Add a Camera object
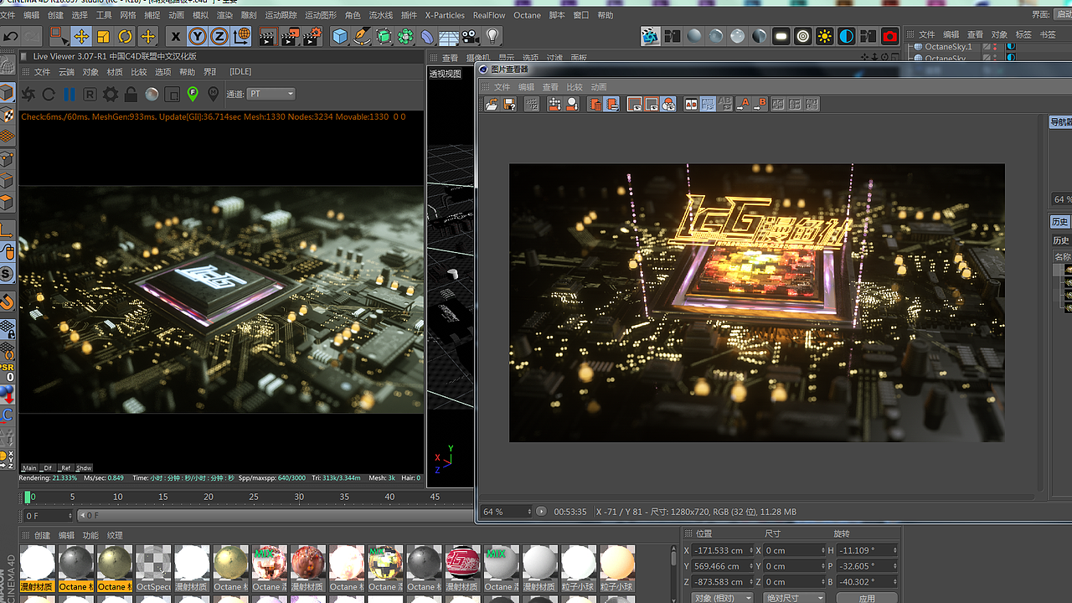The height and width of the screenshot is (603, 1072). point(471,36)
